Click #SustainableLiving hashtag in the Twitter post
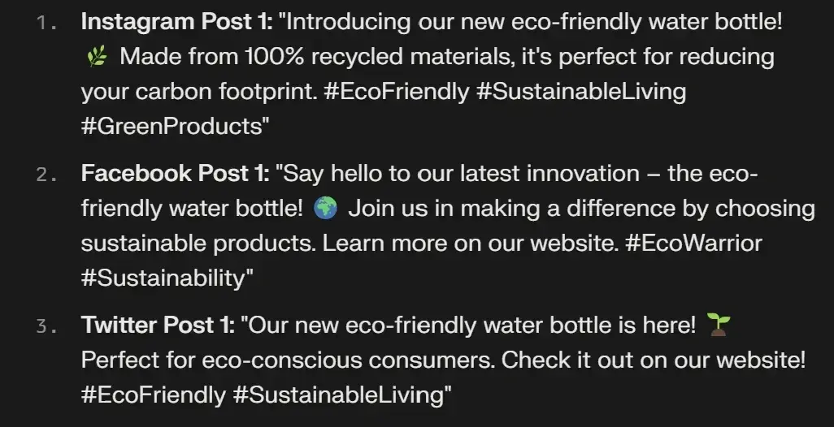Viewport: 834px width, 427px height. [x=338, y=395]
